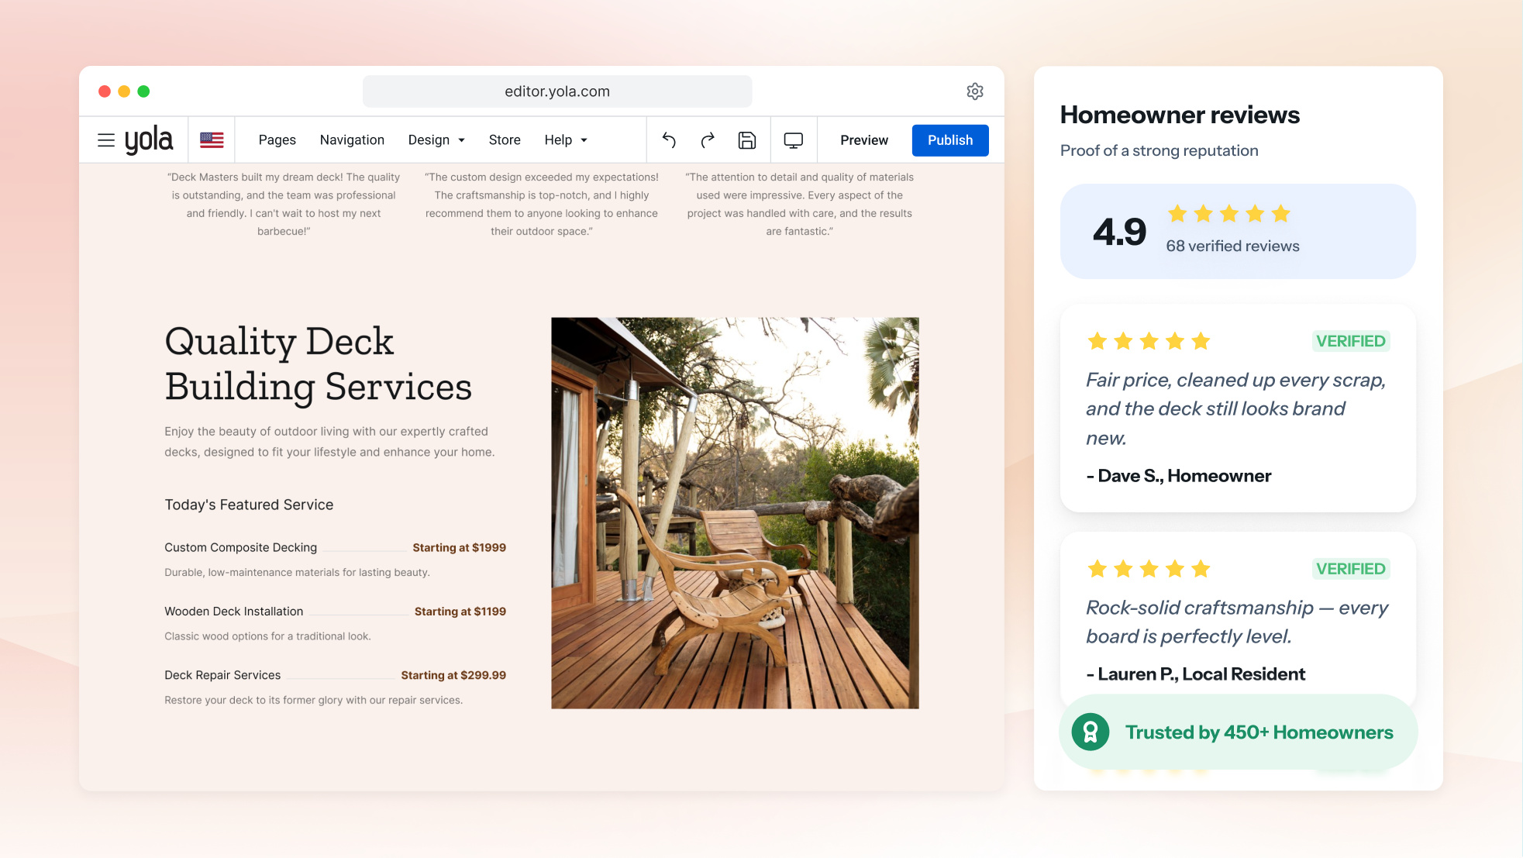
Task: Click the green award badge icon
Action: (x=1091, y=732)
